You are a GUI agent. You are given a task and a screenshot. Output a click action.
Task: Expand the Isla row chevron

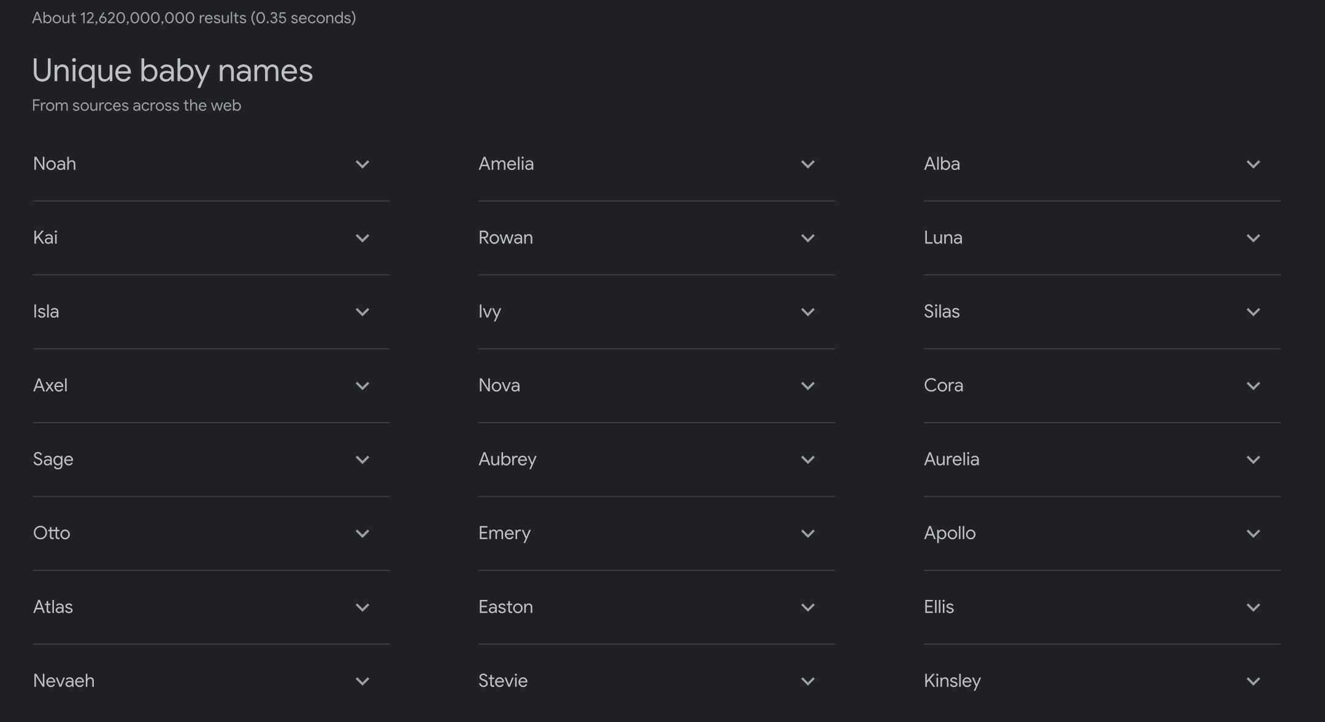click(x=363, y=312)
